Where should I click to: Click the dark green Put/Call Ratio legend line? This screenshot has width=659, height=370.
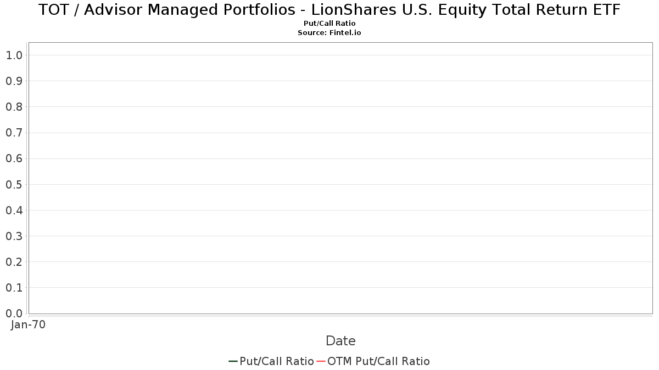(233, 361)
